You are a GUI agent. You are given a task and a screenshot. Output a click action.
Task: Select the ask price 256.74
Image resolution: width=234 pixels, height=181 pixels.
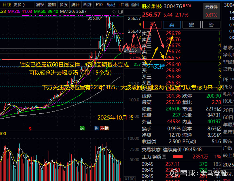[x=173, y=52]
